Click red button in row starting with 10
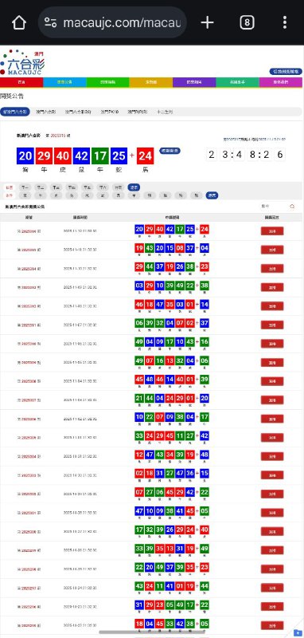The width and height of the screenshot is (304, 638). point(272,419)
